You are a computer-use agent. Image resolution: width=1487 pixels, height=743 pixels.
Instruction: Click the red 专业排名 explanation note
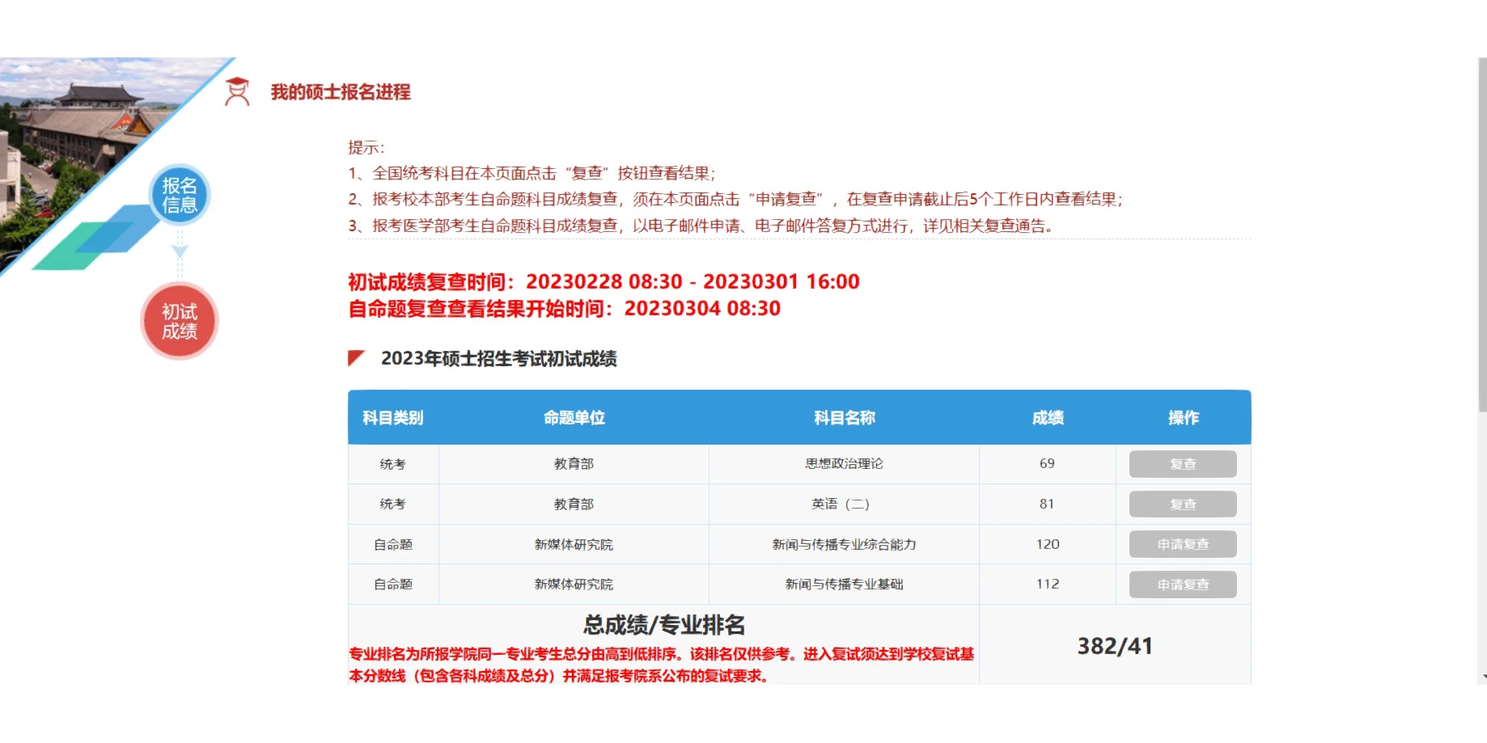(661, 665)
